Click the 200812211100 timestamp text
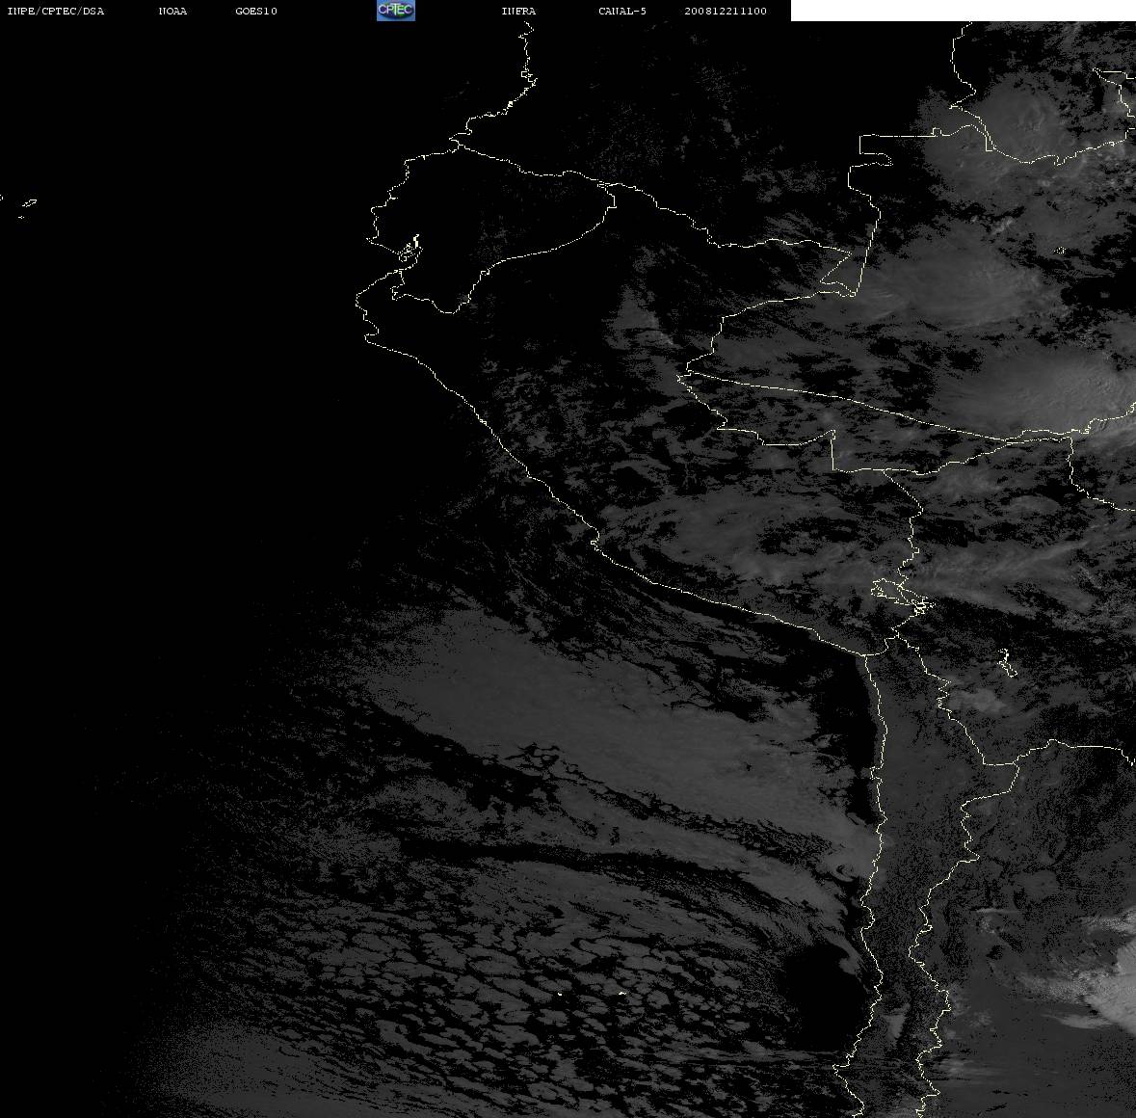 coord(726,11)
